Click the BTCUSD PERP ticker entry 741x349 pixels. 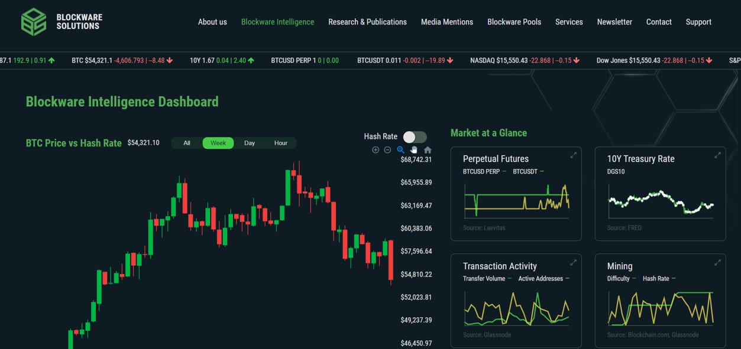coord(305,60)
